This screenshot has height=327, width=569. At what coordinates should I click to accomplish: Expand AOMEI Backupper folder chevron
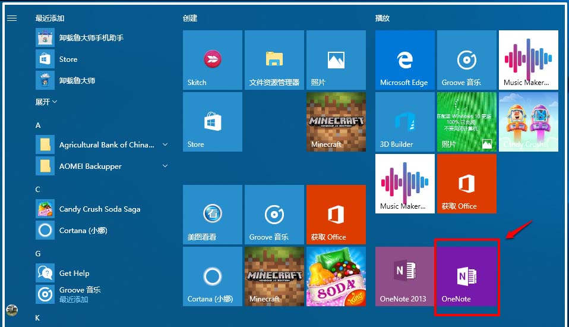pos(165,166)
